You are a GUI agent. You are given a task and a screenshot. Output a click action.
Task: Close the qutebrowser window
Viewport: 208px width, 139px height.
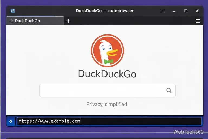(197, 11)
